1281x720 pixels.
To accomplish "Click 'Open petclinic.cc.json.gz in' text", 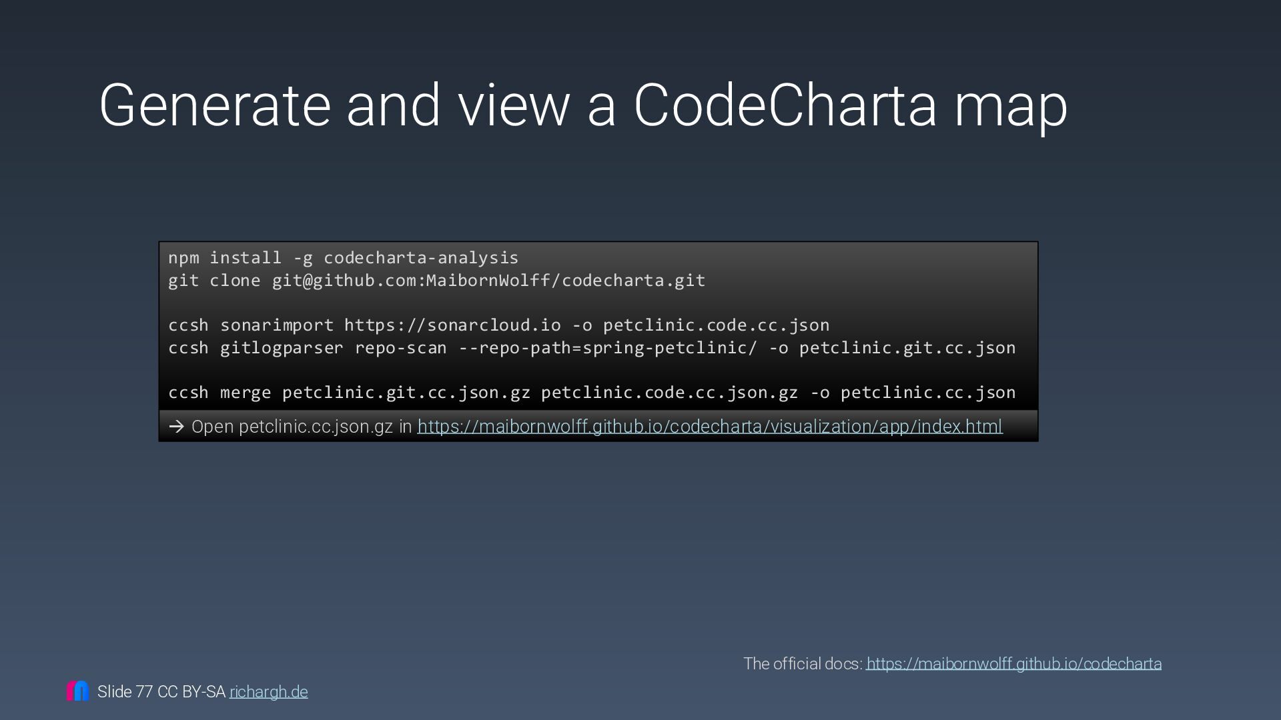I will click(x=302, y=427).
